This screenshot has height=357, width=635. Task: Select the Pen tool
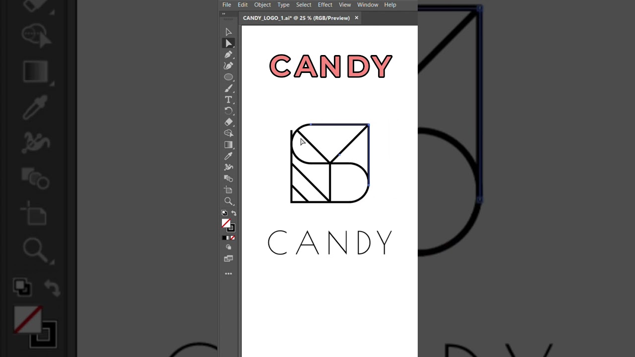(x=228, y=55)
